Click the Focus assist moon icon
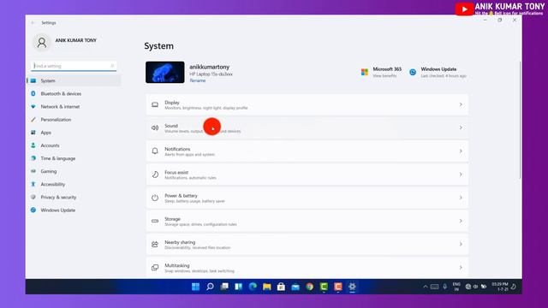Viewport: 548px width, 308px height. (x=155, y=175)
